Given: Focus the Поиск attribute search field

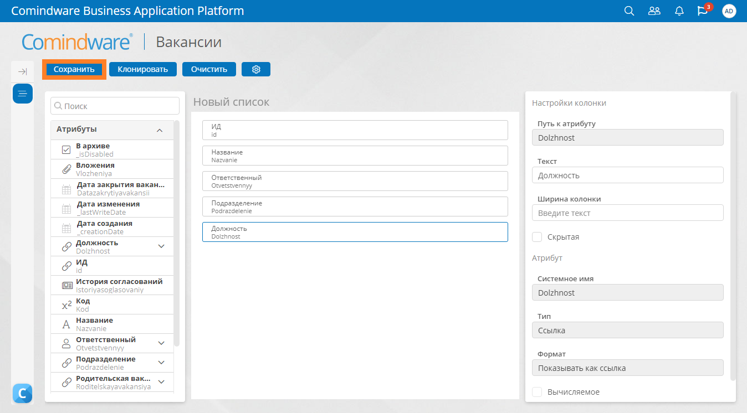Looking at the screenshot, I should [115, 106].
